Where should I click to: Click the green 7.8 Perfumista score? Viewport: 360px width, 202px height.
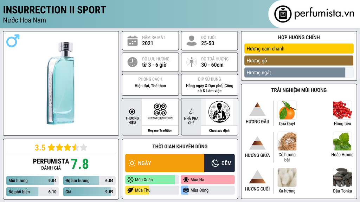80,164
